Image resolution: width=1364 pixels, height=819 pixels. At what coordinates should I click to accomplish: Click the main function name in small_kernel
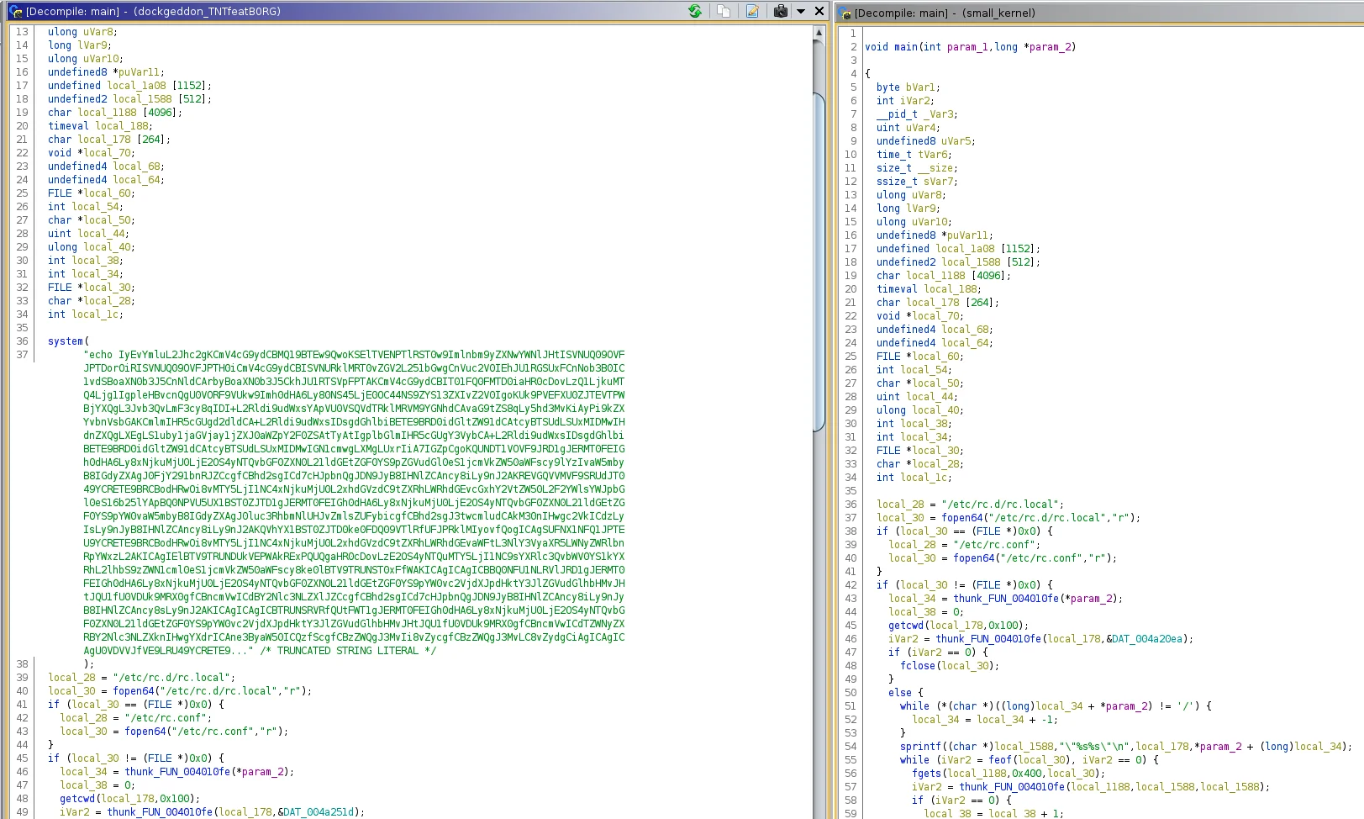(906, 47)
